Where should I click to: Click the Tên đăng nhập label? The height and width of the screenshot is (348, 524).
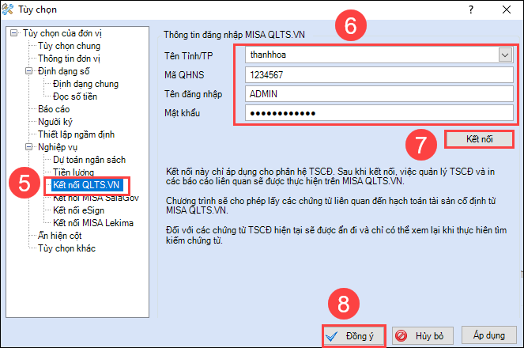(x=193, y=94)
